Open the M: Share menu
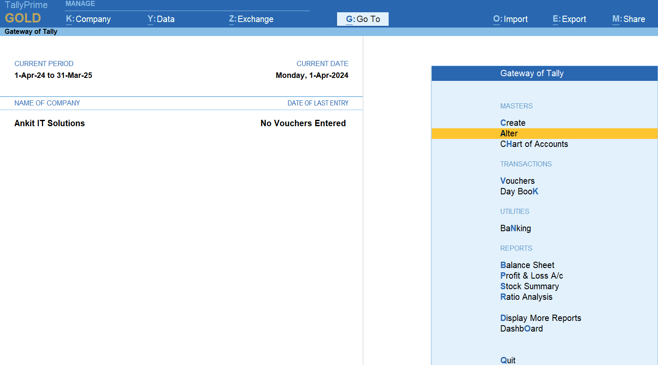658x365 pixels. point(628,19)
